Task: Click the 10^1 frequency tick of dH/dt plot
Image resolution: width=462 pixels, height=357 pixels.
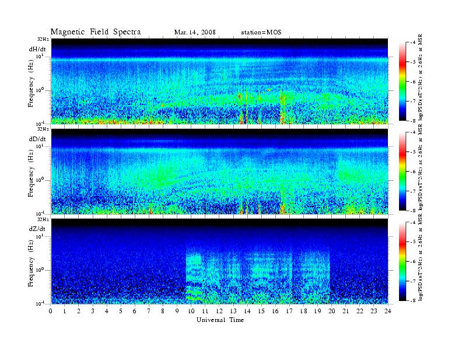Action: [40, 56]
